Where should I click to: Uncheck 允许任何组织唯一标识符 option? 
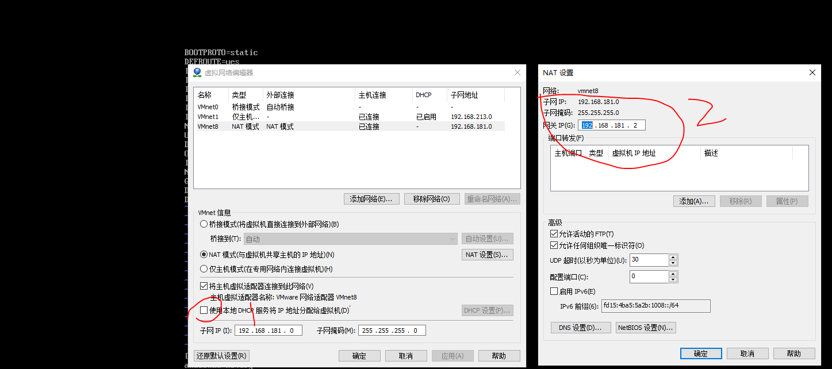click(554, 245)
